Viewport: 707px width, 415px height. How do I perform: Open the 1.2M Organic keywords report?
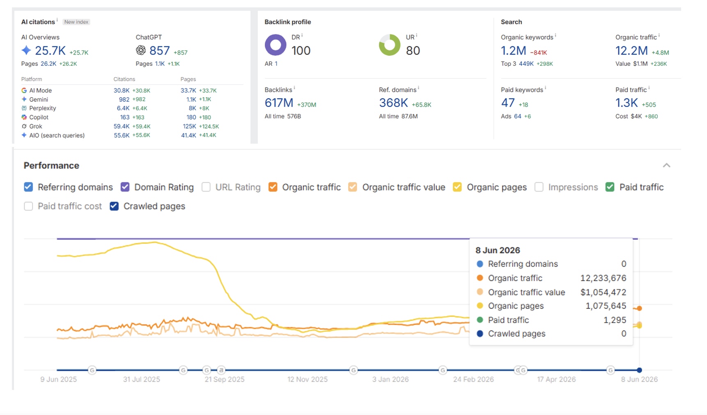(x=514, y=50)
